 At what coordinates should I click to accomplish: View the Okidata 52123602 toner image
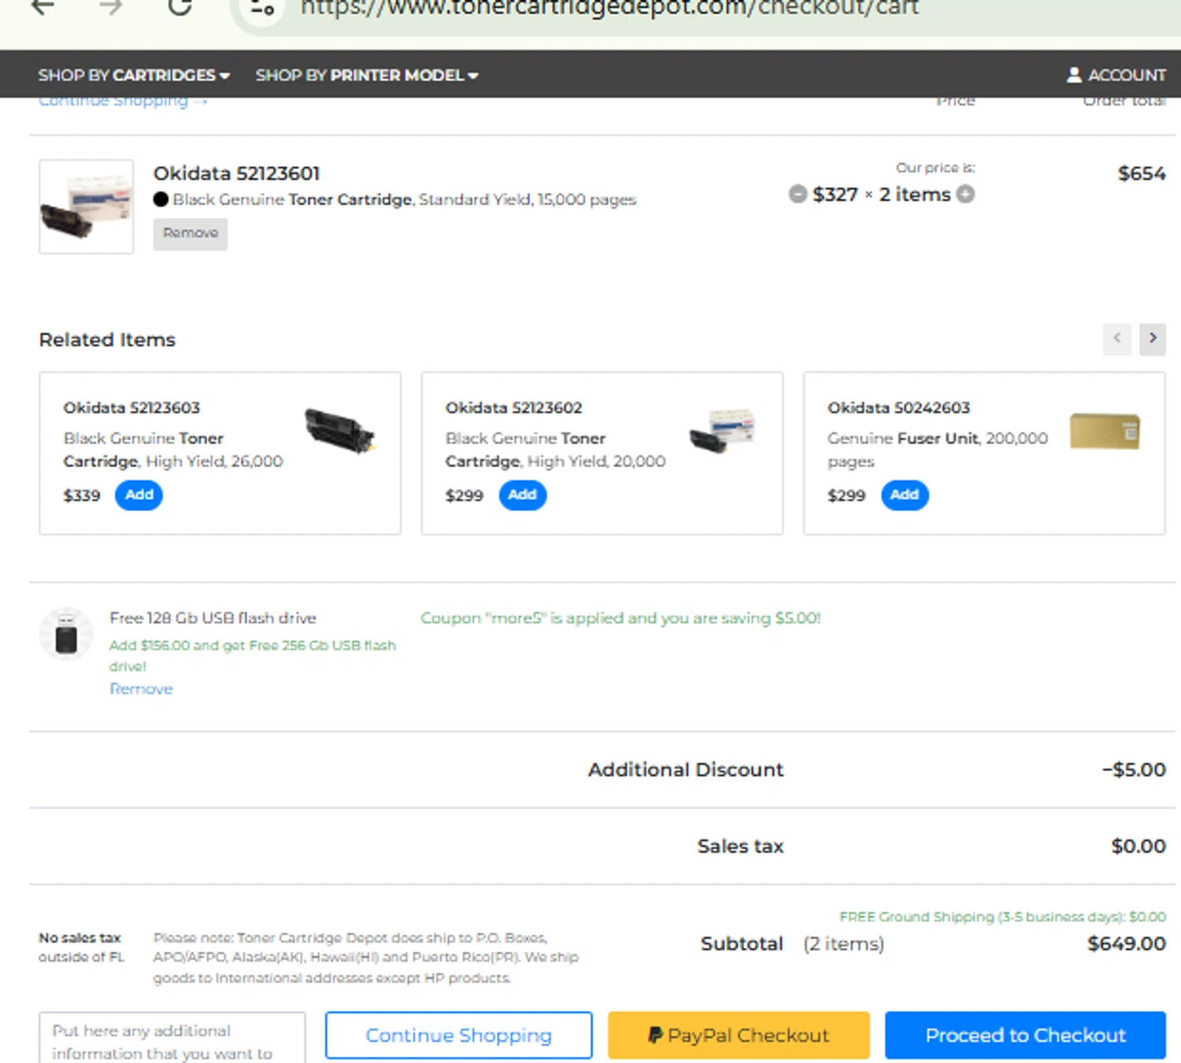pyautogui.click(x=722, y=431)
